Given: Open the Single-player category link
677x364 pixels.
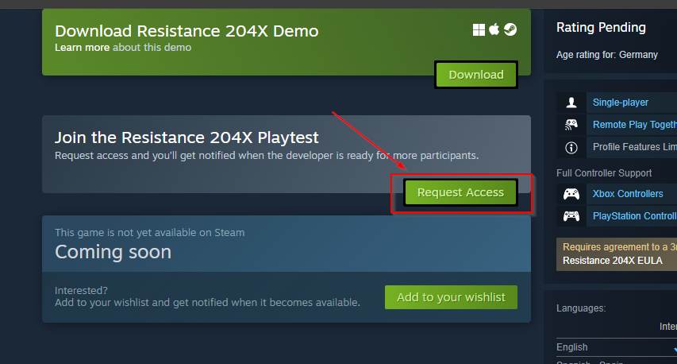Looking at the screenshot, I should pos(621,103).
